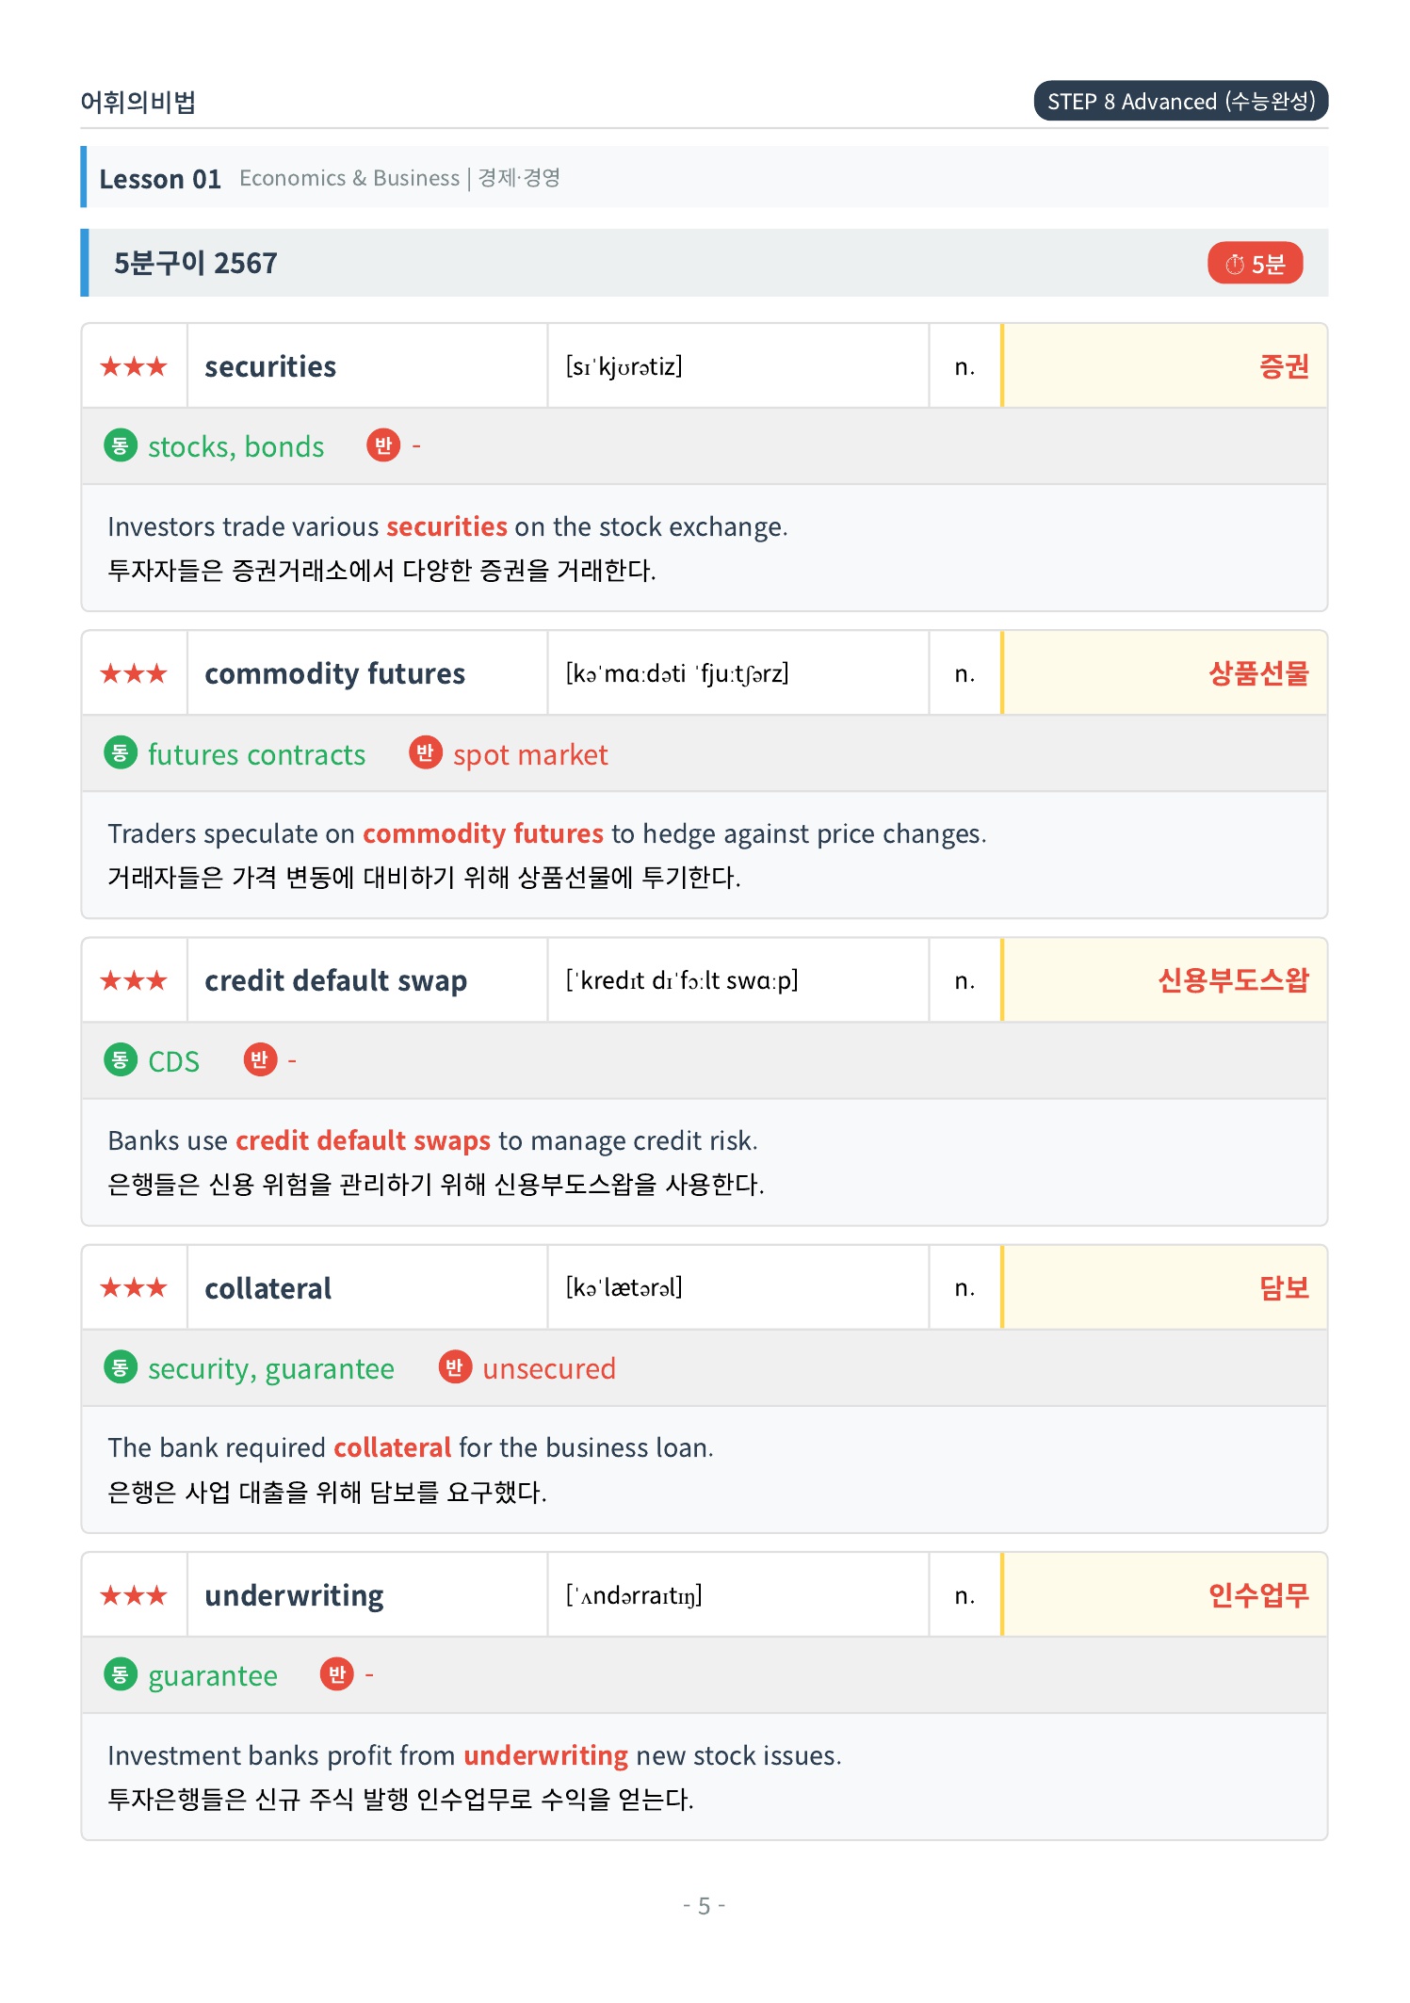This screenshot has width=1410, height=2003.
Task: Click the green synonym badge beside stocks, bonds
Action: pyautogui.click(x=120, y=445)
